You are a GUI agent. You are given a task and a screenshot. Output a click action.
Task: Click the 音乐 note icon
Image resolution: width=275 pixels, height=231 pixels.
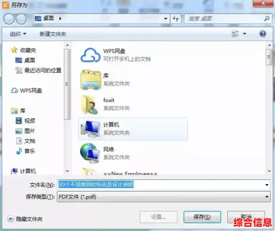[19, 151]
